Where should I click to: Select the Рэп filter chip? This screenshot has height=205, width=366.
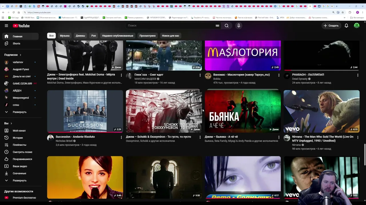(x=94, y=36)
